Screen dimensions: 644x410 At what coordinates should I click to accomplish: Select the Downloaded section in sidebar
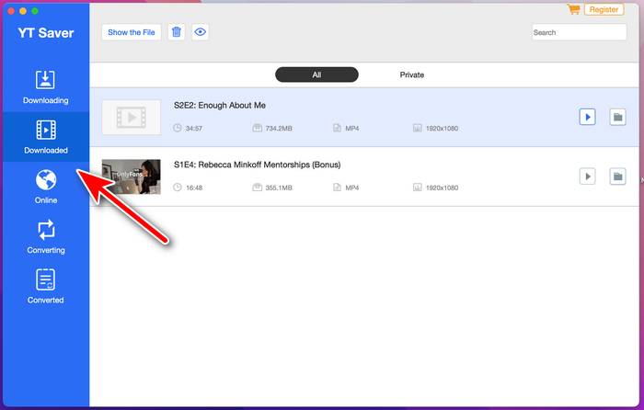(x=46, y=137)
